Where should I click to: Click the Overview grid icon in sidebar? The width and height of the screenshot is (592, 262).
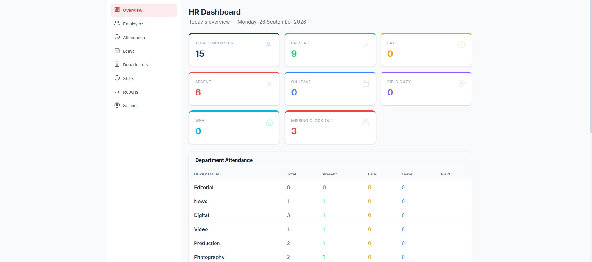[x=117, y=10]
